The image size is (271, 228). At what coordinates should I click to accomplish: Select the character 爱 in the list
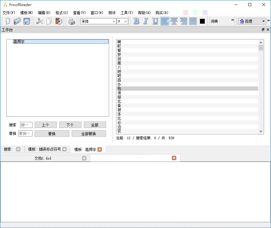pos(188,50)
